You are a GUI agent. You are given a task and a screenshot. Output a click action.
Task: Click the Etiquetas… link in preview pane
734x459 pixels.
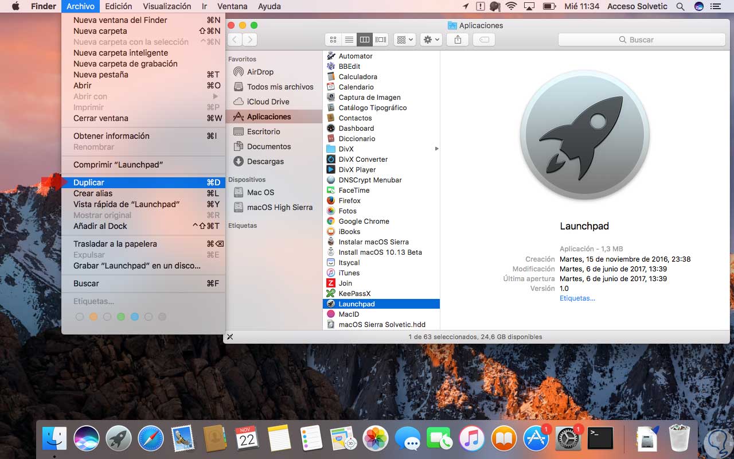[x=577, y=298]
